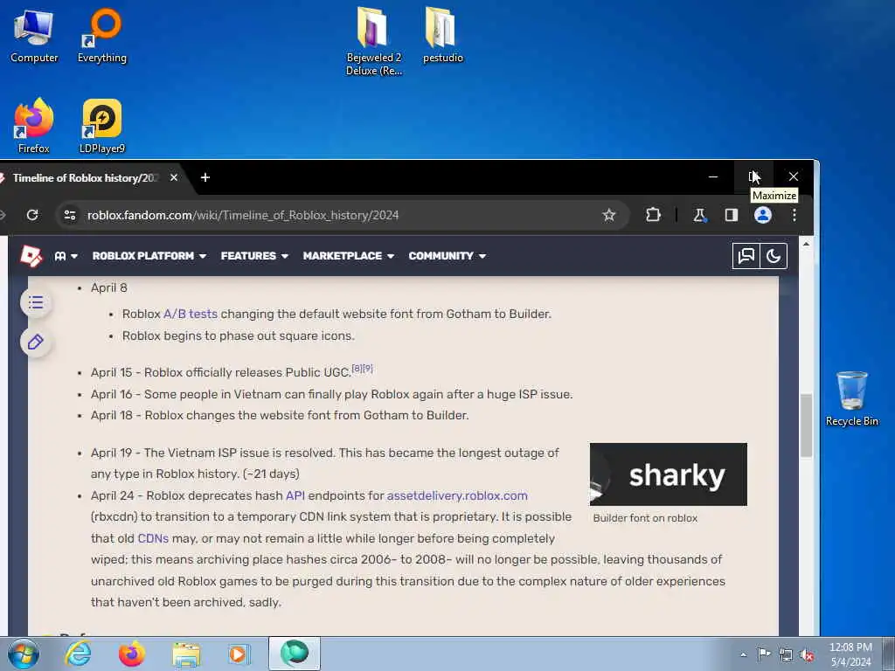The height and width of the screenshot is (671, 895).
Task: Click the 'April 8' list entry
Action: coord(109,287)
